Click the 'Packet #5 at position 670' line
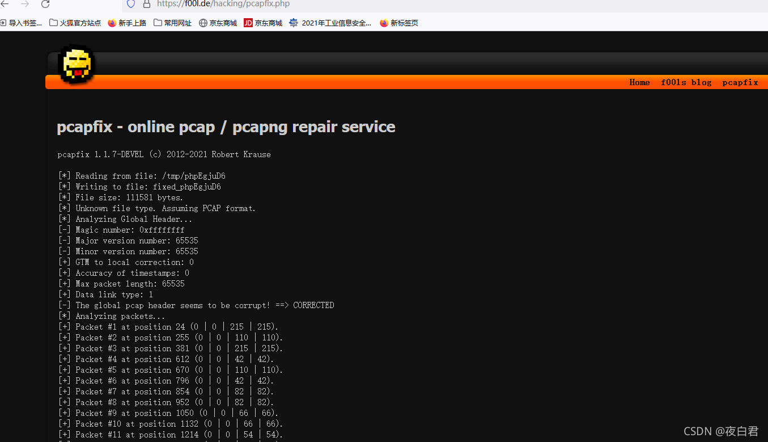The width and height of the screenshot is (768, 442). [x=171, y=370]
